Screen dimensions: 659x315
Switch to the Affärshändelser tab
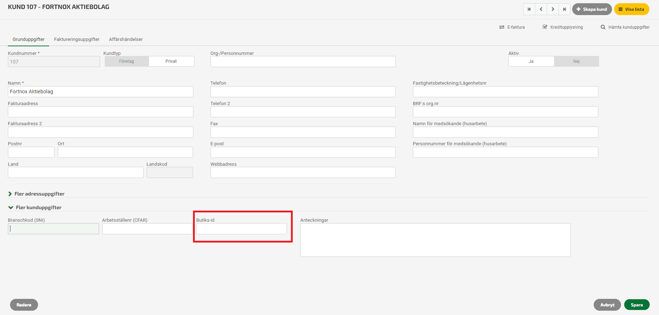tap(126, 39)
